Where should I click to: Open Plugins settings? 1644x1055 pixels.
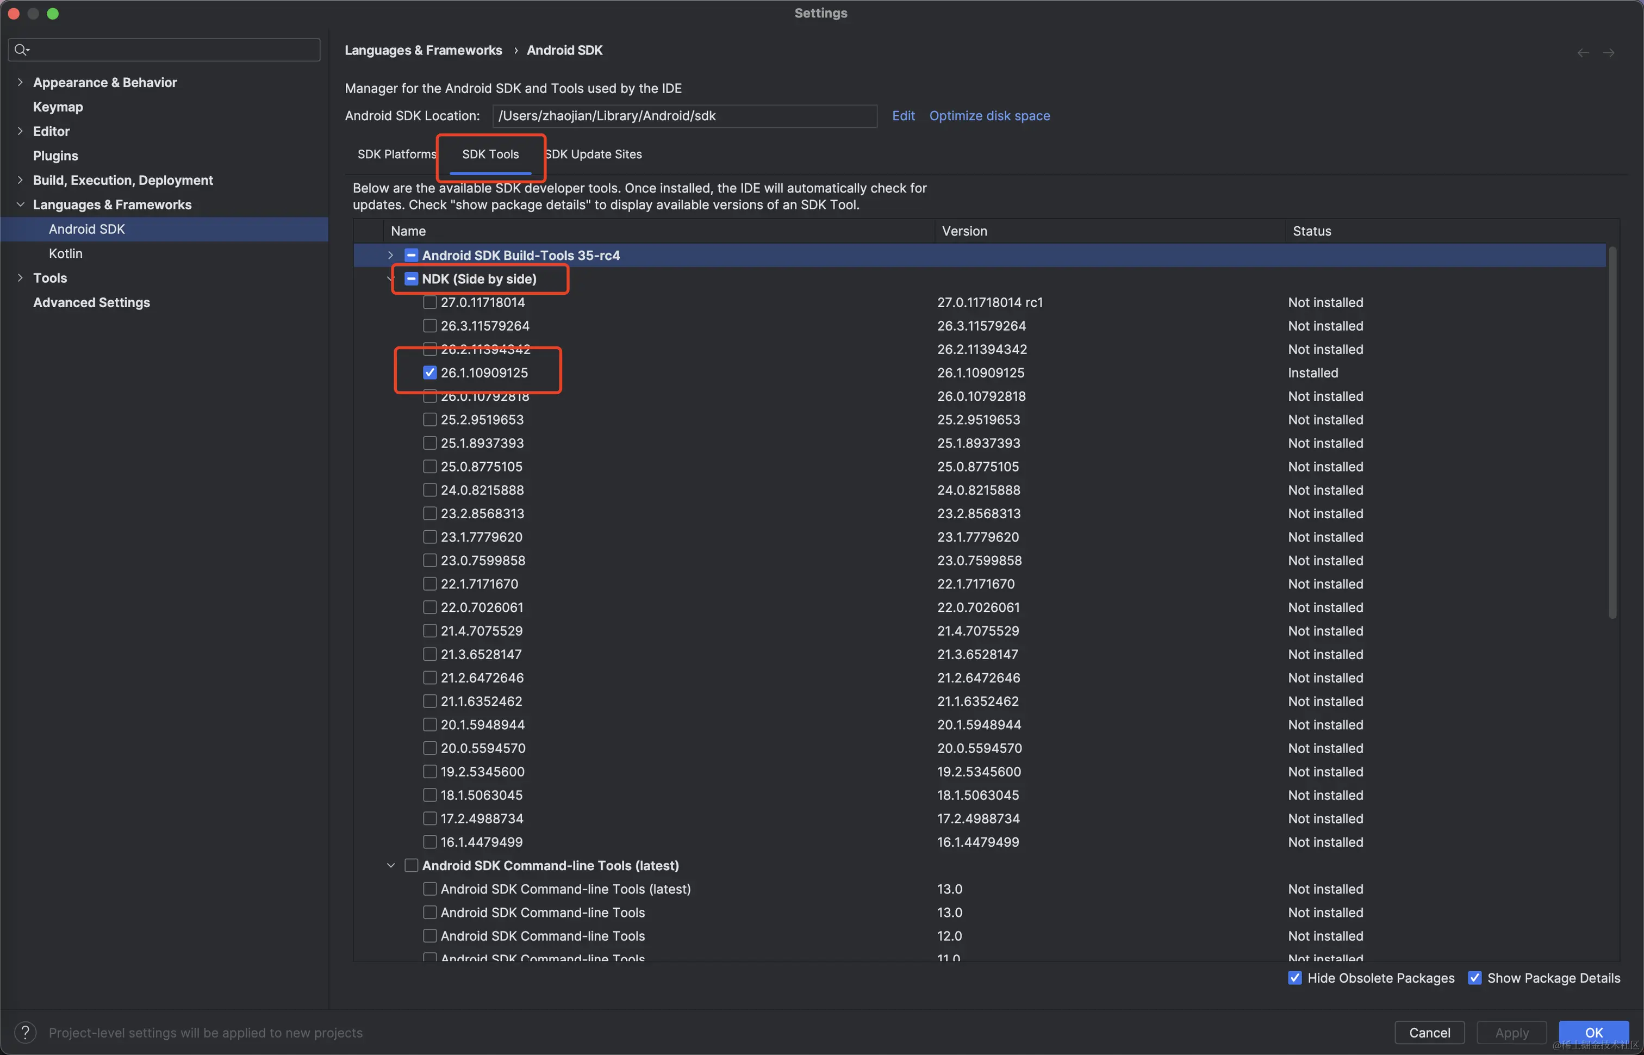tap(55, 156)
